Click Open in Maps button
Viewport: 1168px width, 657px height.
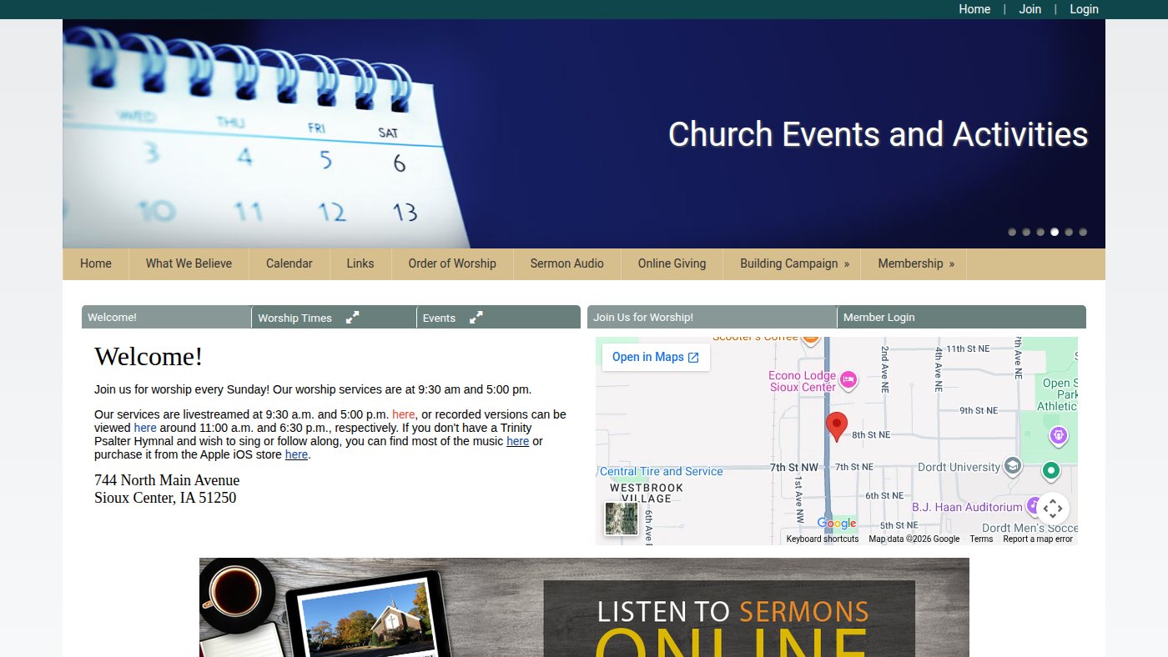[656, 357]
